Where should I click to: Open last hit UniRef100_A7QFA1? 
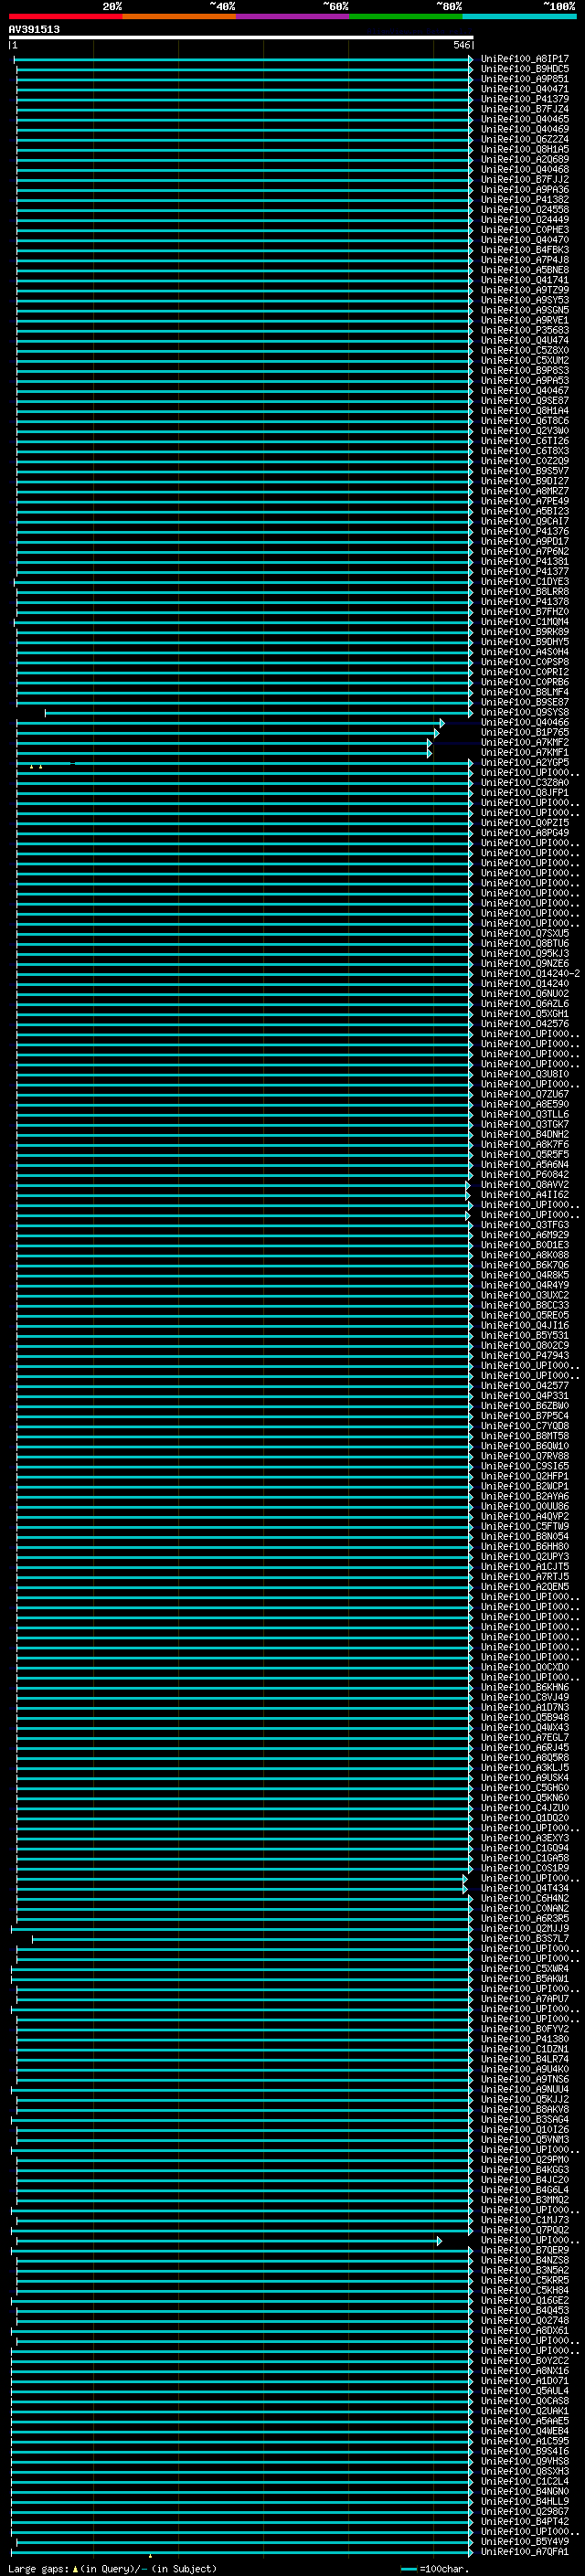(524, 2551)
